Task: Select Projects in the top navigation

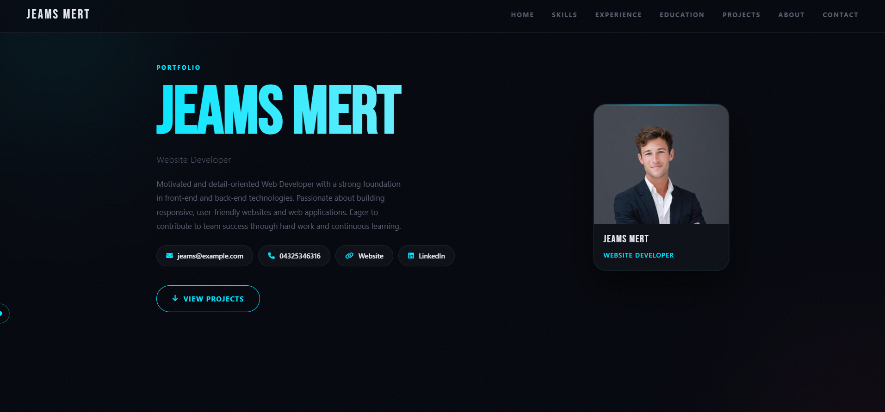Action: (741, 15)
